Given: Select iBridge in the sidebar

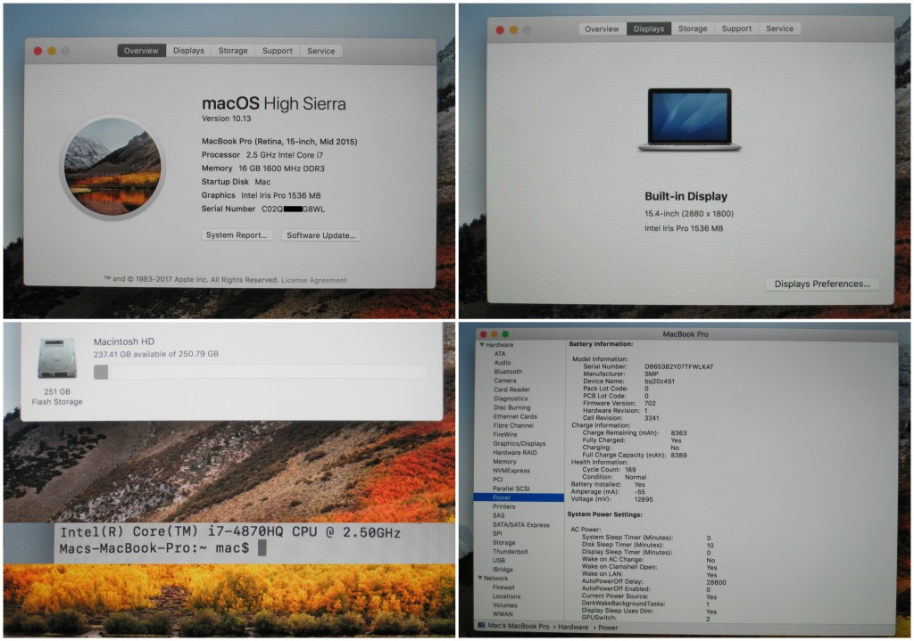Looking at the screenshot, I should [x=503, y=570].
